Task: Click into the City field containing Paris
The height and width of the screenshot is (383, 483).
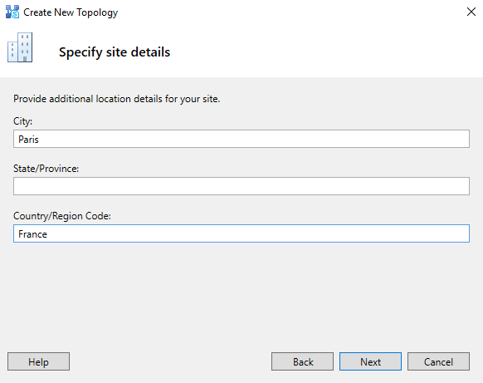Action: coord(242,139)
